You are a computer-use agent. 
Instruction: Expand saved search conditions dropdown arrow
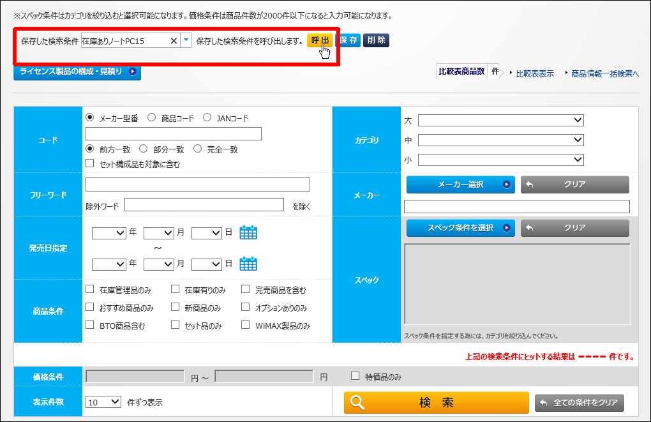[186, 41]
